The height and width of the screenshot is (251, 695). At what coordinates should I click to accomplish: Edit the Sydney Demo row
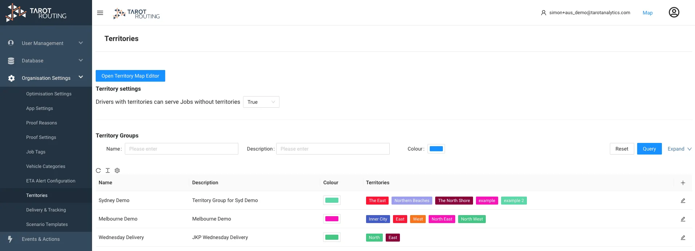pyautogui.click(x=683, y=201)
